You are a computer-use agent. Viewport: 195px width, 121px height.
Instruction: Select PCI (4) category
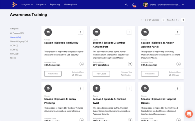tap(13, 58)
